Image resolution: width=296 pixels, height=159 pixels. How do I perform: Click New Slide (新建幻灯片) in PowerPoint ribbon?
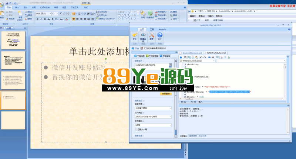[x=20, y=16]
